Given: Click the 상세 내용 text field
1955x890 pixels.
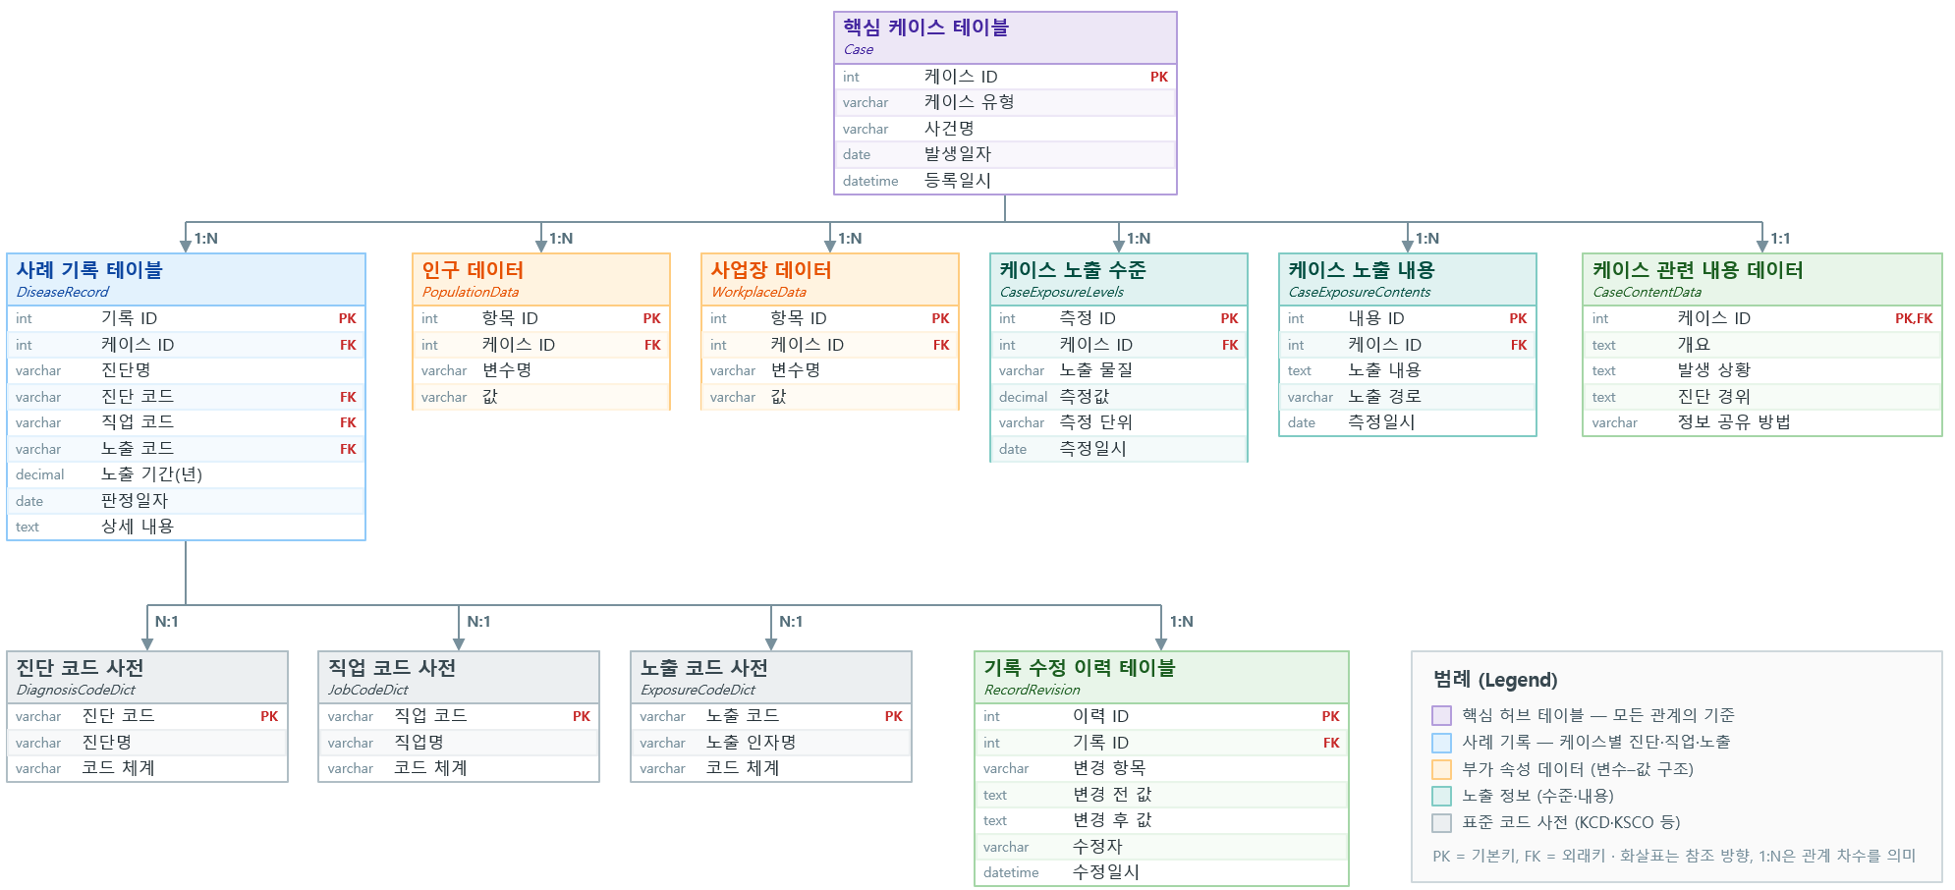Looking at the screenshot, I should coord(186,527).
